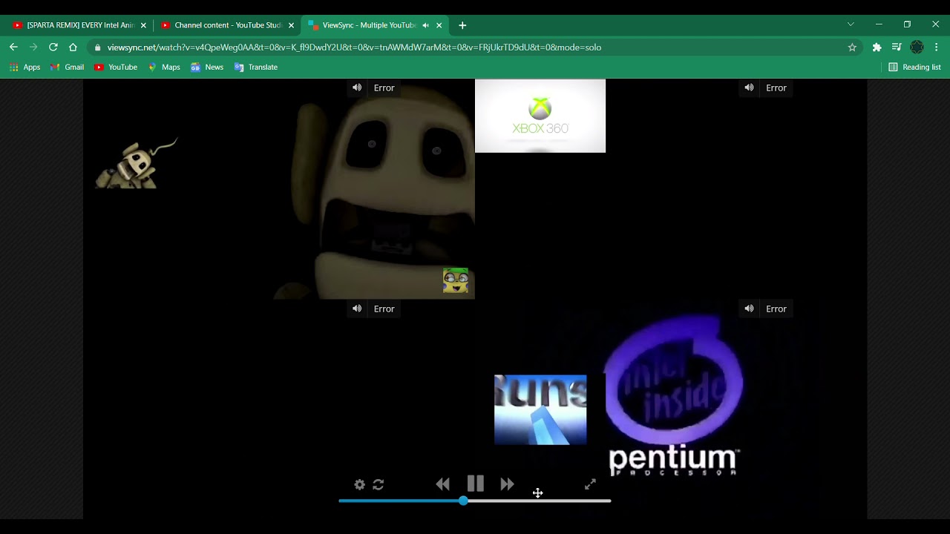Viewport: 950px width, 534px height.
Task: Enter fullscreen with expand icon
Action: tap(590, 484)
